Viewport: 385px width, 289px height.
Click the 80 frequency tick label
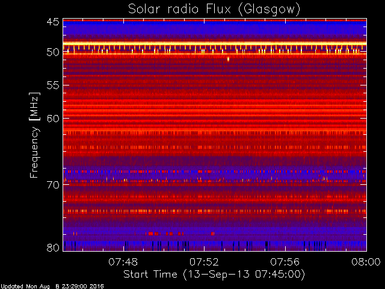tap(53, 247)
